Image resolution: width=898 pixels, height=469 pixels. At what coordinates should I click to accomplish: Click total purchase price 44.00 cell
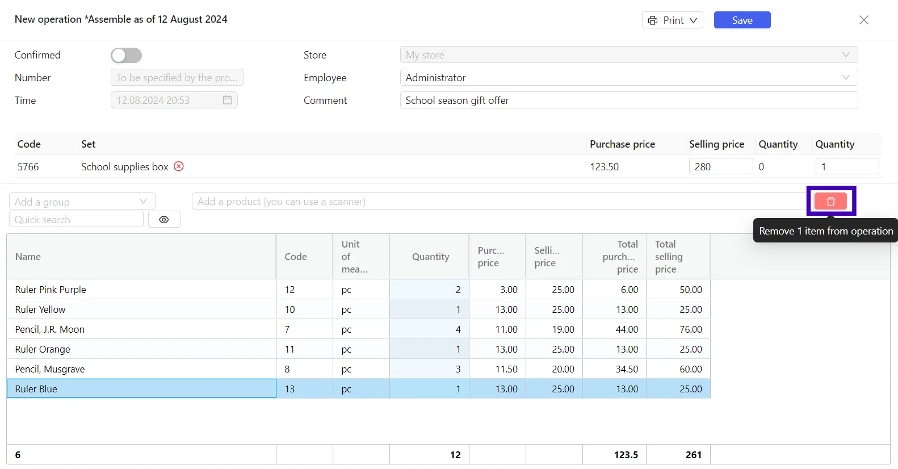coord(614,329)
